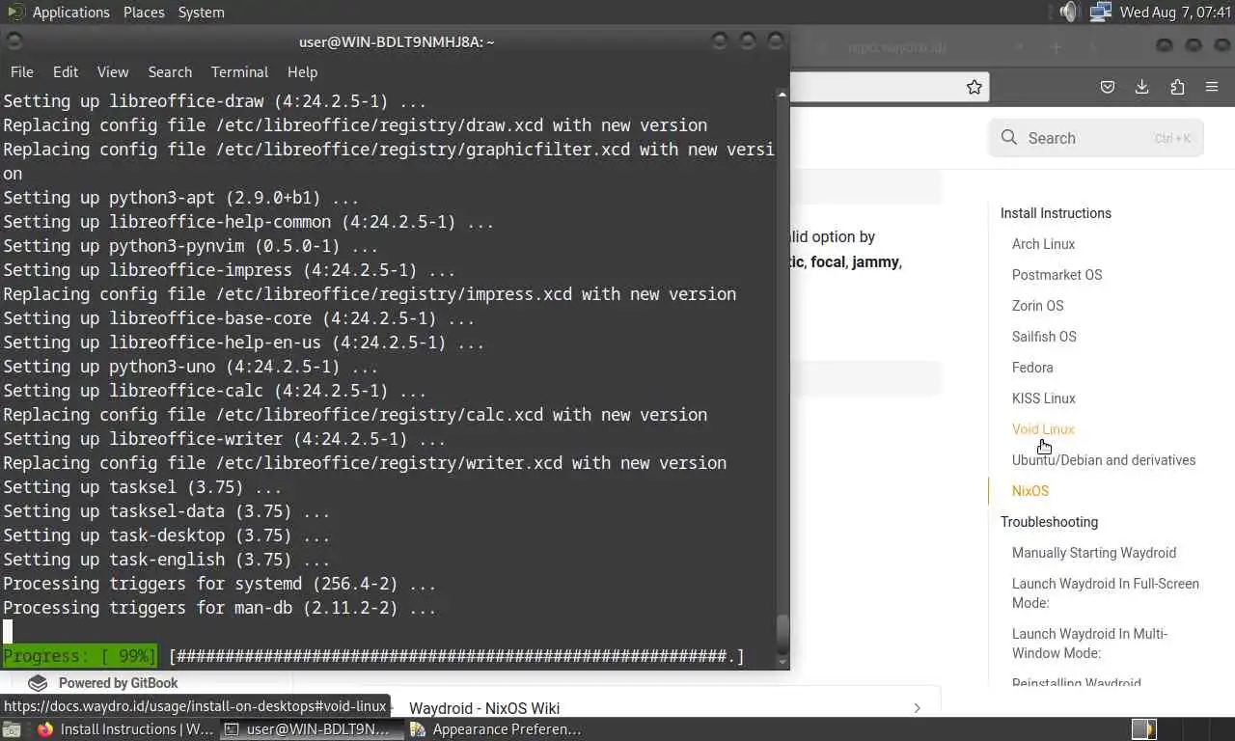Open the Install Instructions sidebar link
This screenshot has height=741, width=1235.
click(1056, 213)
